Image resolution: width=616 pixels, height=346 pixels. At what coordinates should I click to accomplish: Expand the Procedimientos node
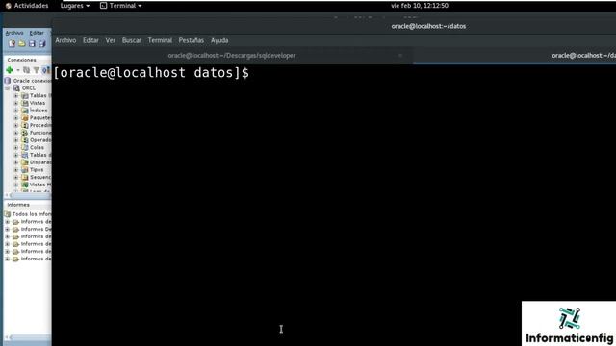pyautogui.click(x=16, y=126)
